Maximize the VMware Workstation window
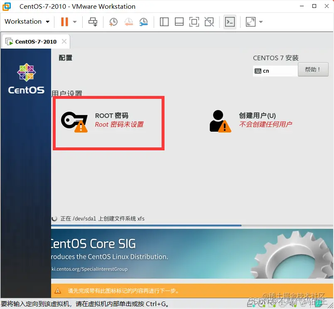 point(314,6)
